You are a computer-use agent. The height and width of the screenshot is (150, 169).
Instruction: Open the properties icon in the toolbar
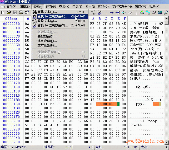(x=27, y=13)
